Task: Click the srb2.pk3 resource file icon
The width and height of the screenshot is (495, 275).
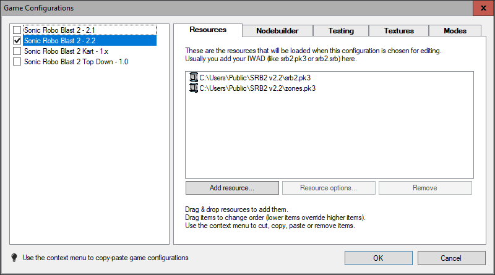Action: click(193, 77)
